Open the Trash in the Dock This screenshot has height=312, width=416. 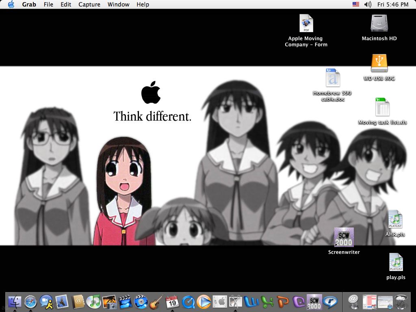coord(401,302)
